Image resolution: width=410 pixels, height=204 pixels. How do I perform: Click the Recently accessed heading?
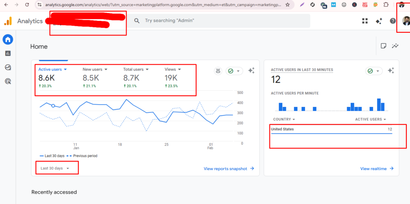point(54,192)
